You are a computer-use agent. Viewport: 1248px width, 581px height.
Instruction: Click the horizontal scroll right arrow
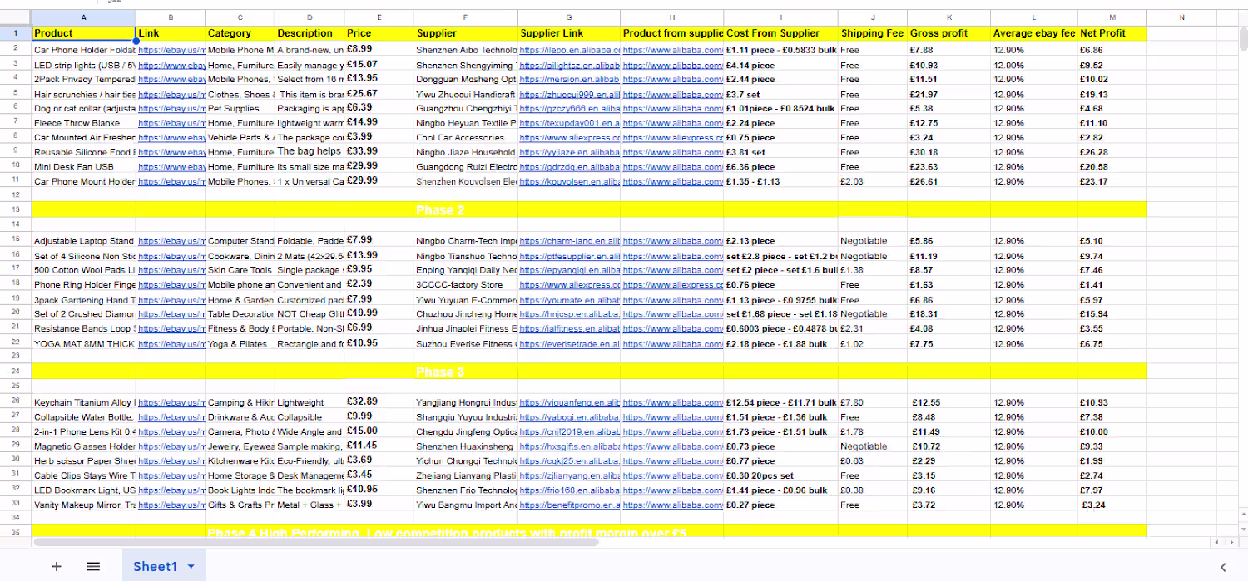pyautogui.click(x=1231, y=542)
